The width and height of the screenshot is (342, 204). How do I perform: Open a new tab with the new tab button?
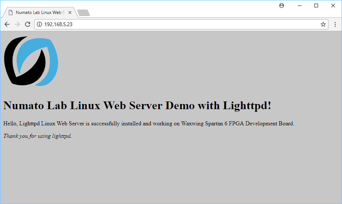[84, 13]
